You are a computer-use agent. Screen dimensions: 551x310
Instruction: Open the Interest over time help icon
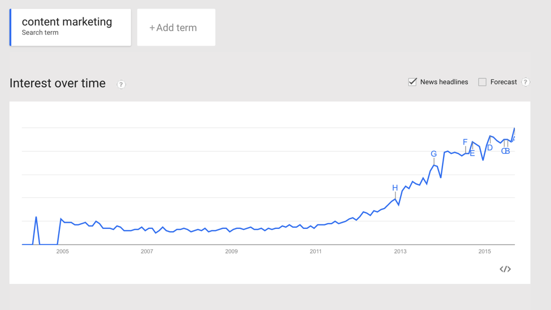click(x=121, y=85)
